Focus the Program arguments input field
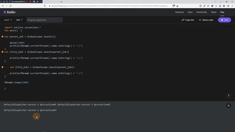 45,20
